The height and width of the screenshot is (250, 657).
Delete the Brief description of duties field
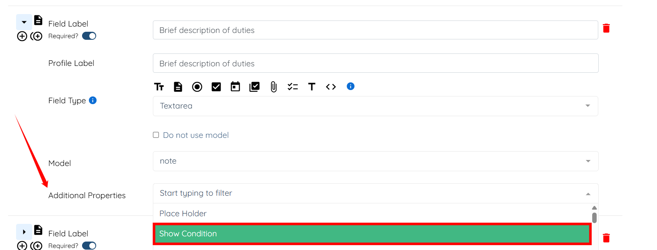pyautogui.click(x=606, y=28)
